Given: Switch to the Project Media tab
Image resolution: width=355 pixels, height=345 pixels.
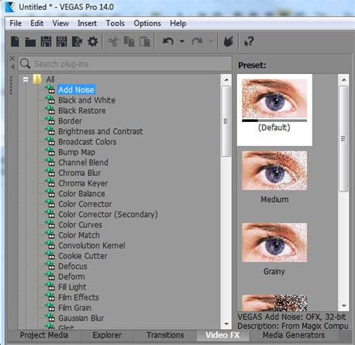Looking at the screenshot, I should point(44,335).
